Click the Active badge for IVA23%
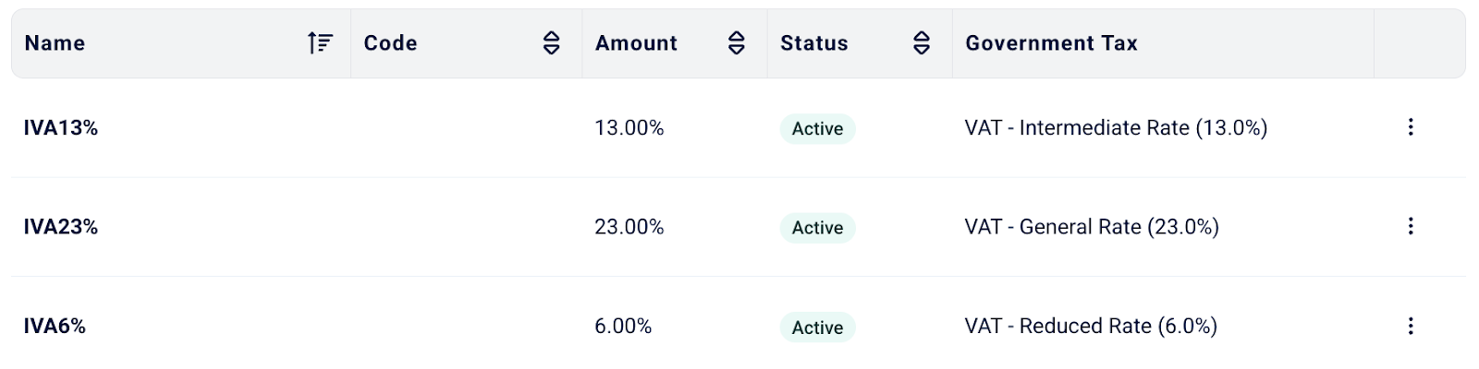The width and height of the screenshot is (1479, 369). [817, 228]
